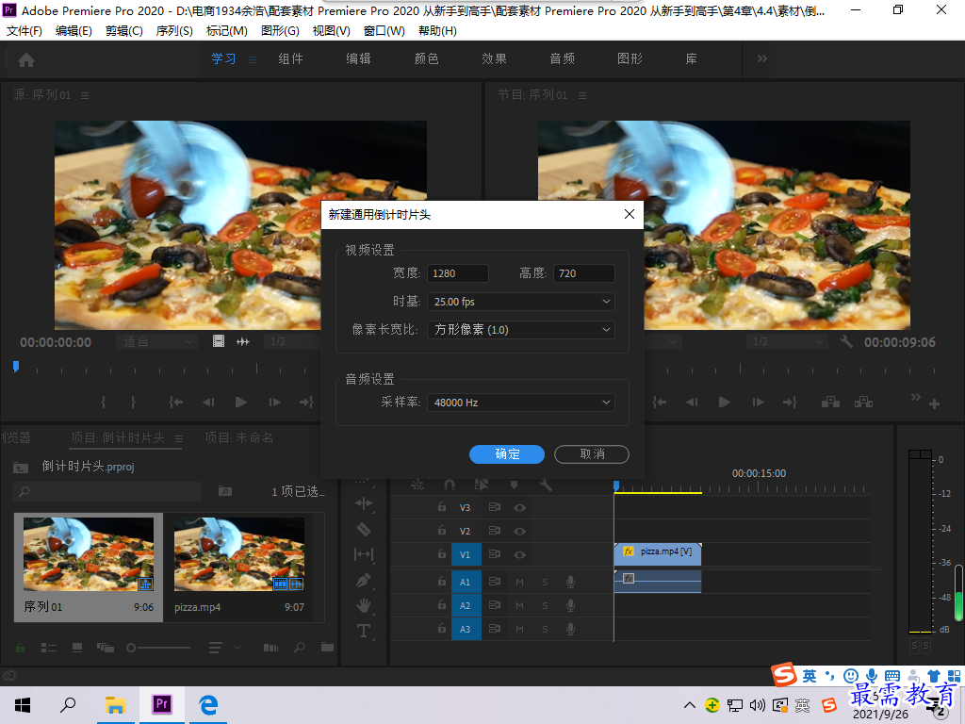
Task: Play the Program monitor
Action: 725,402
